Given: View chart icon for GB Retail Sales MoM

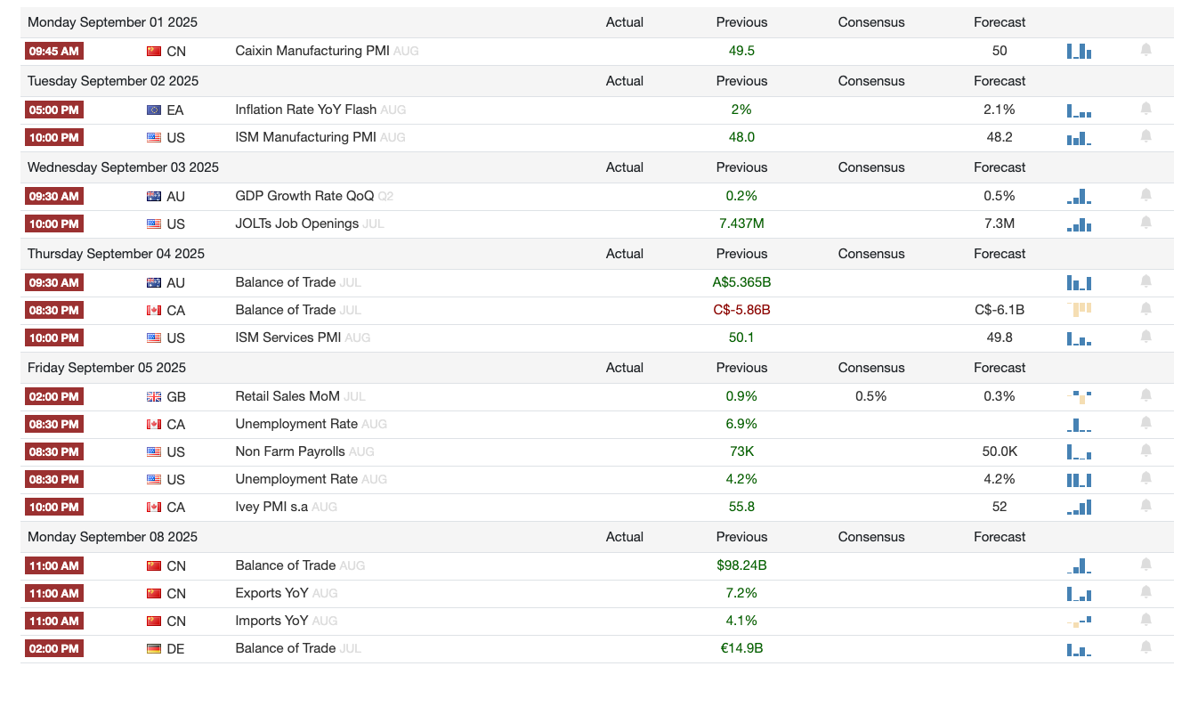Looking at the screenshot, I should [1079, 396].
